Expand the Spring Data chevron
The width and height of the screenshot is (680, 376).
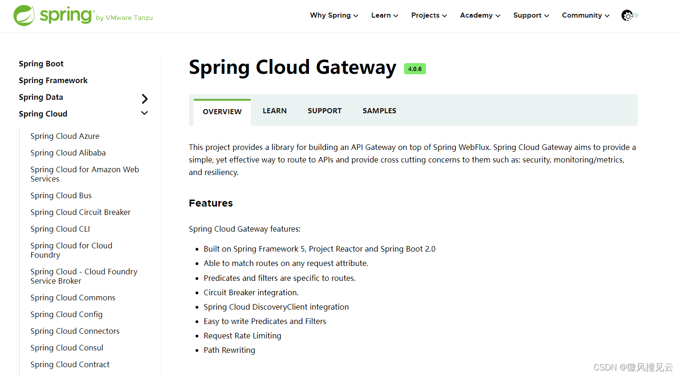point(145,98)
